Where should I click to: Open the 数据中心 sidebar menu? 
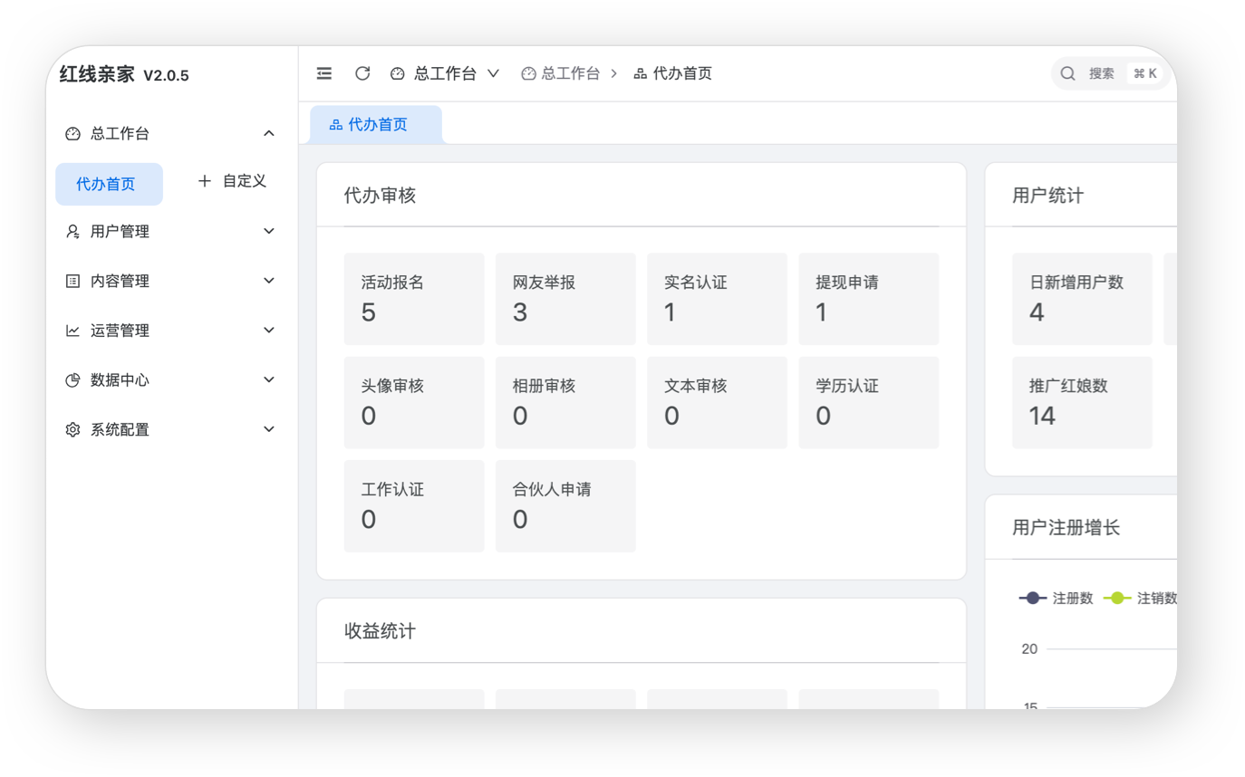coord(172,380)
